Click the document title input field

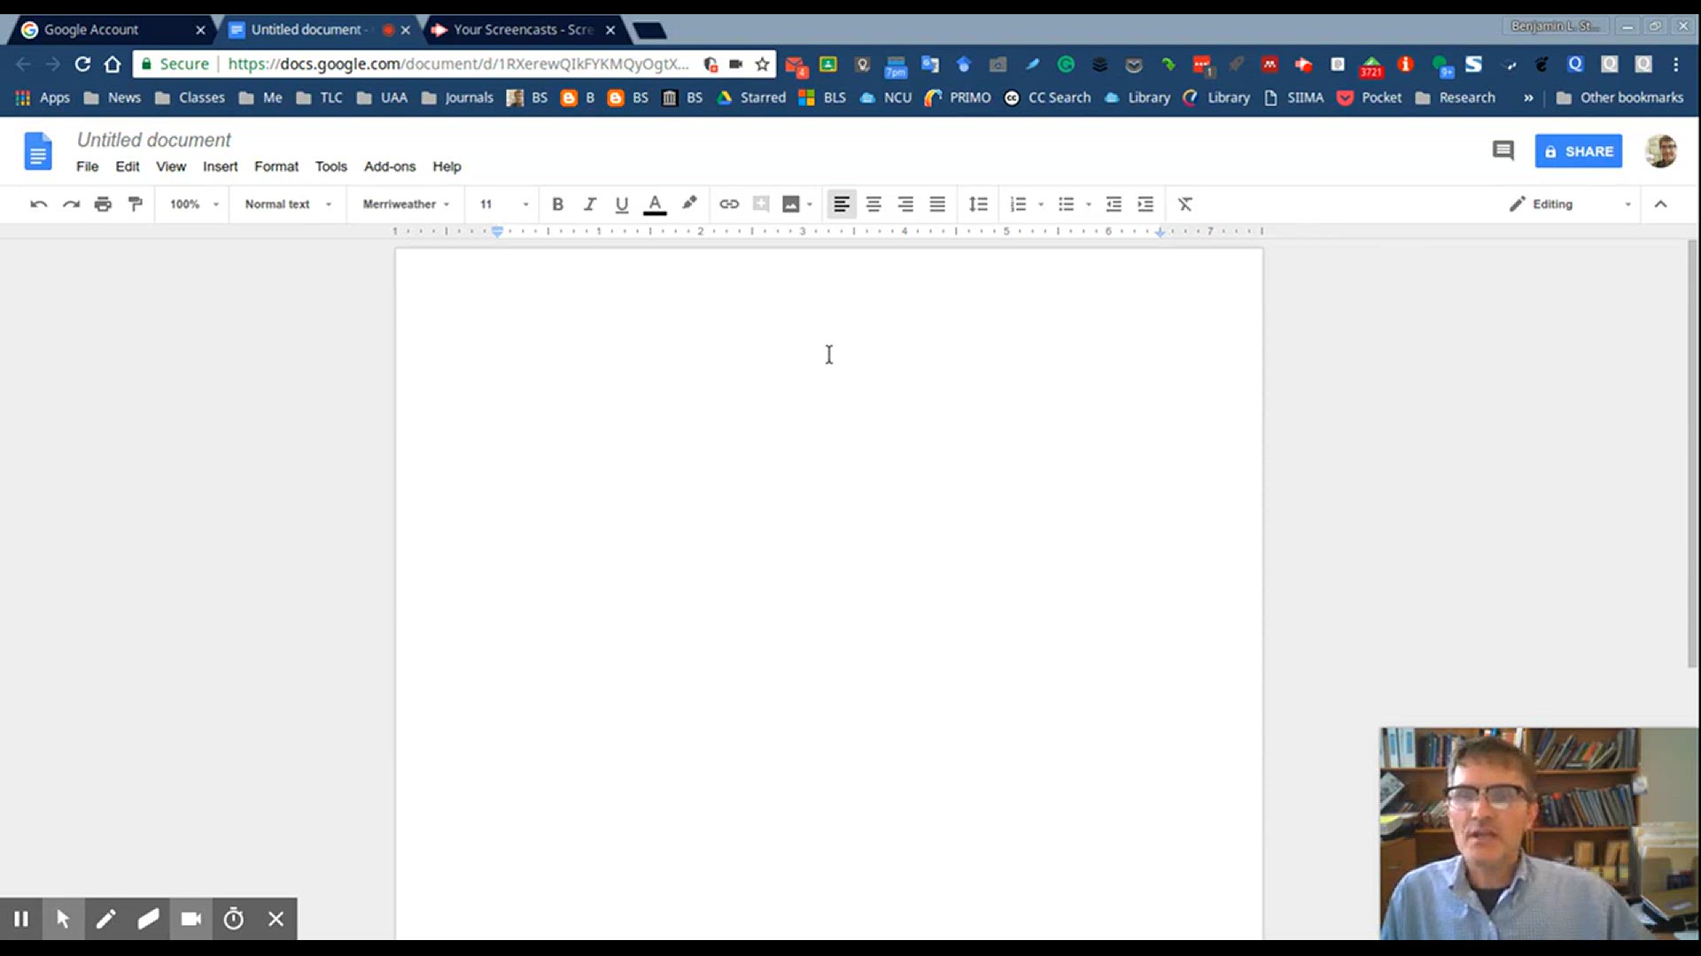[154, 139]
